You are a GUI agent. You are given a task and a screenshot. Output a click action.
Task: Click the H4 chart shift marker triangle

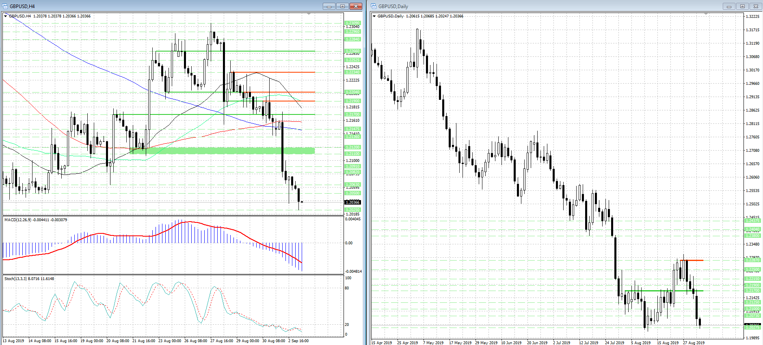[x=309, y=14]
